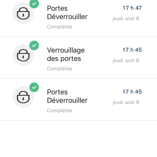Select the Verrouillage des portes title
The image size is (157, 157).
click(x=66, y=54)
